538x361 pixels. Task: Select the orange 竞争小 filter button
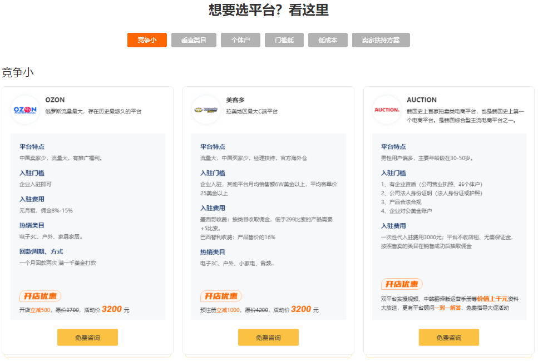[146, 39]
